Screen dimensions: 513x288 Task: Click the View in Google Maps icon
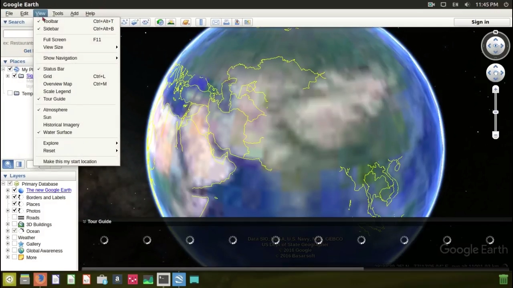pos(247,22)
